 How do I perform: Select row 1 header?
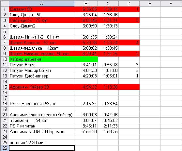tap(5, 9)
